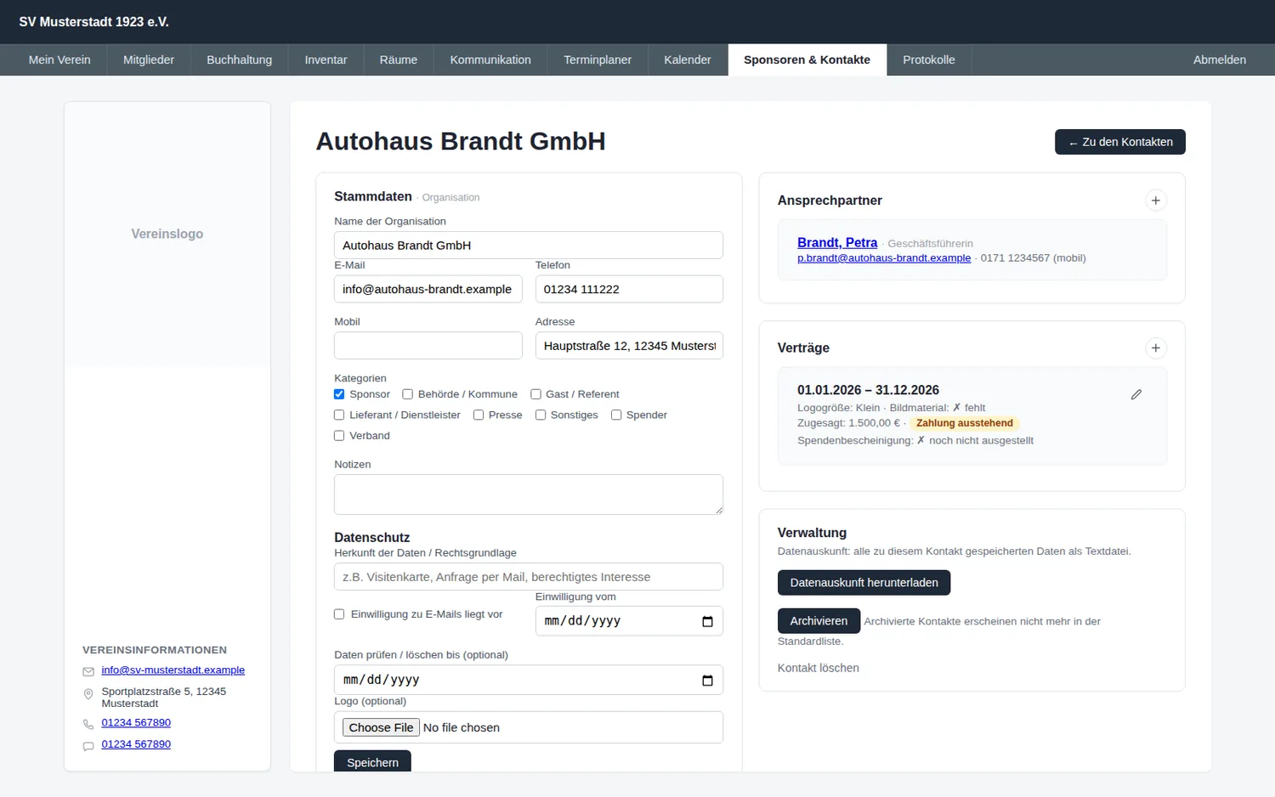
Task: Click the Choose File button for logo
Action: coord(381,727)
